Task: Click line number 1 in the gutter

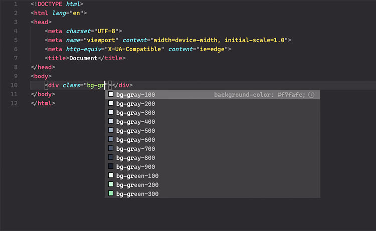Action: [16, 4]
